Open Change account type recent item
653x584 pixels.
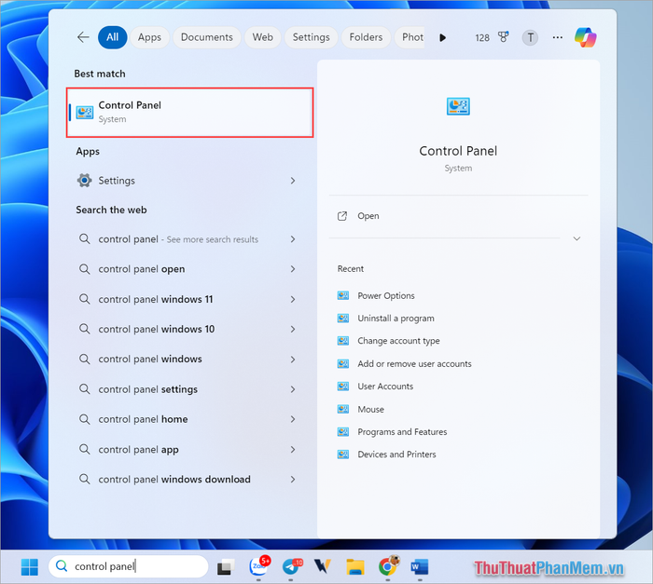click(398, 341)
